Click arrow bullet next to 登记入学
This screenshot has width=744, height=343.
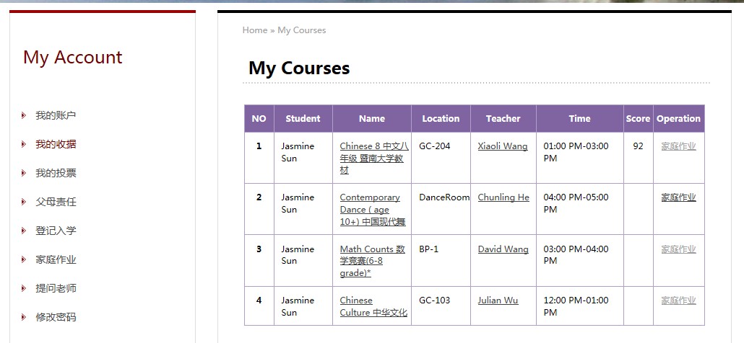(24, 231)
